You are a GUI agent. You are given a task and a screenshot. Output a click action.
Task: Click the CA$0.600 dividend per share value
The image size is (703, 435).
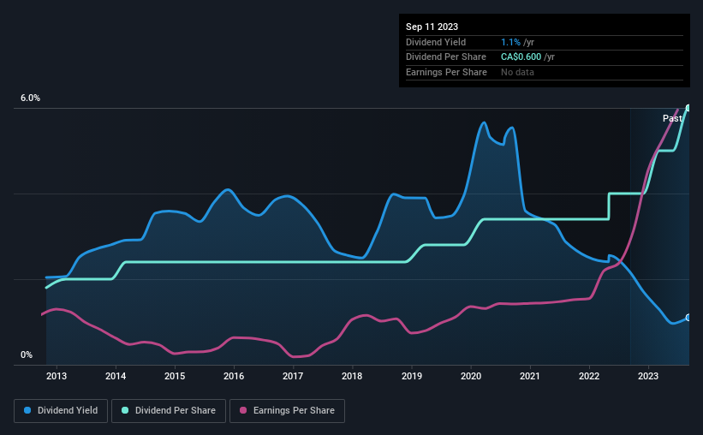pos(521,57)
